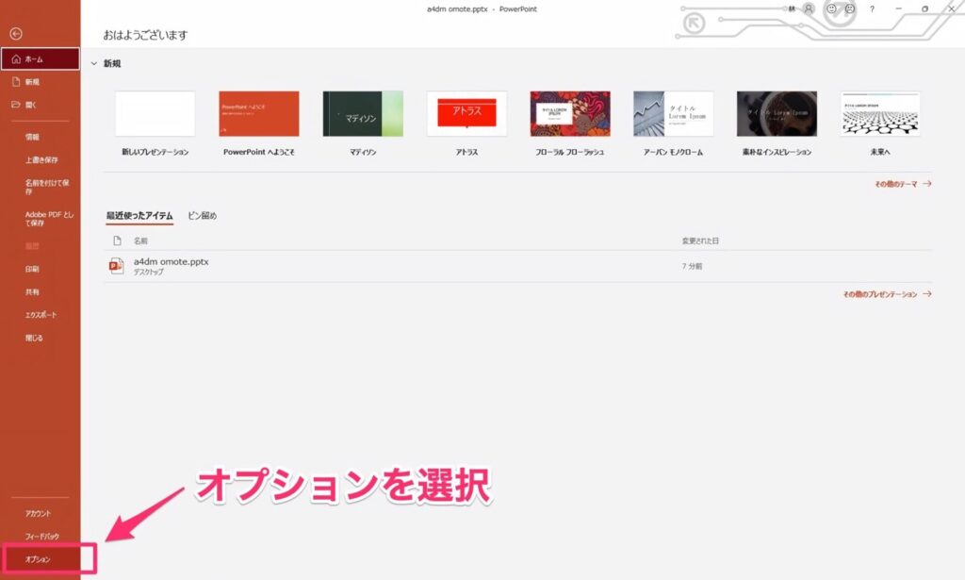Follow the その他のプレゼンテーション link
The height and width of the screenshot is (580, 965).
point(887,294)
